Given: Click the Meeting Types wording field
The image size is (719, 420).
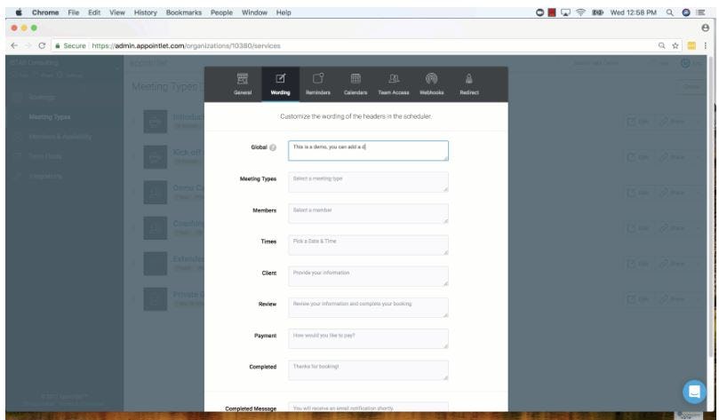Looking at the screenshot, I should (x=368, y=182).
